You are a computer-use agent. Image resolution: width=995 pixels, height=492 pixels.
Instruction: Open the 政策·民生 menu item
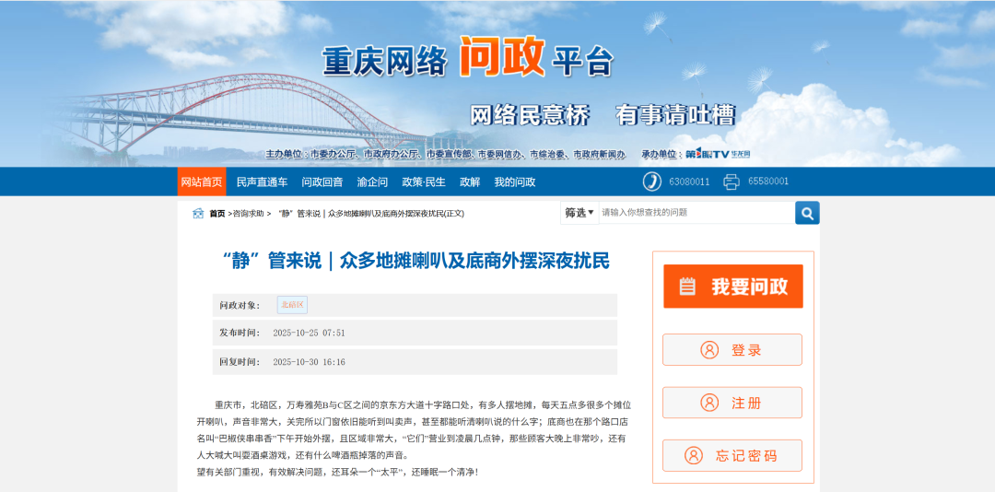[x=424, y=182]
